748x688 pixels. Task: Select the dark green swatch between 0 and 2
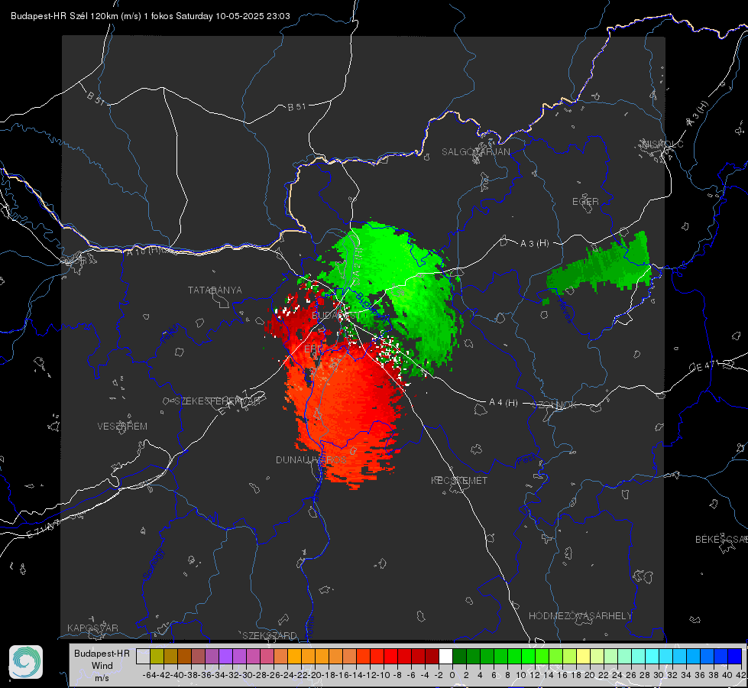[459, 657]
